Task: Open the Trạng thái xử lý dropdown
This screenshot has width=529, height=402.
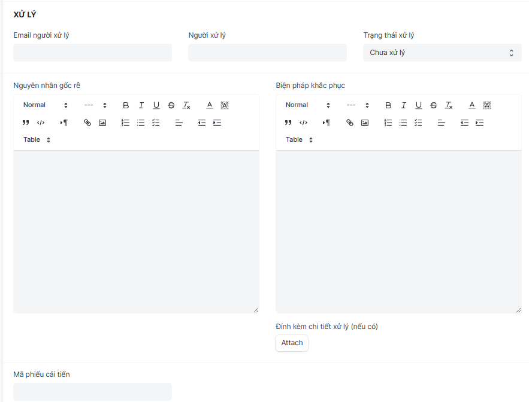Action: (x=442, y=53)
